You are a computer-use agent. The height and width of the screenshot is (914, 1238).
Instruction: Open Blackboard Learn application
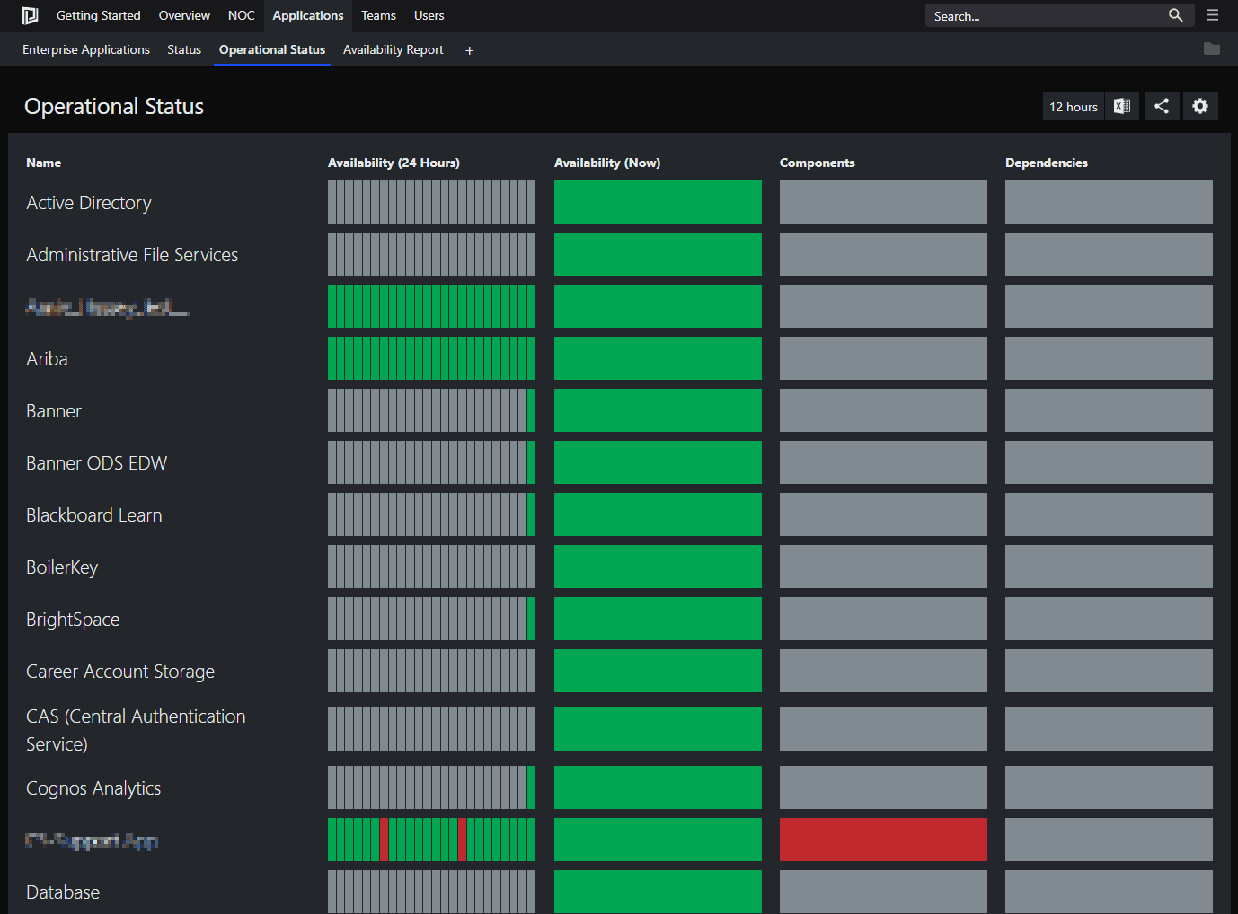94,515
